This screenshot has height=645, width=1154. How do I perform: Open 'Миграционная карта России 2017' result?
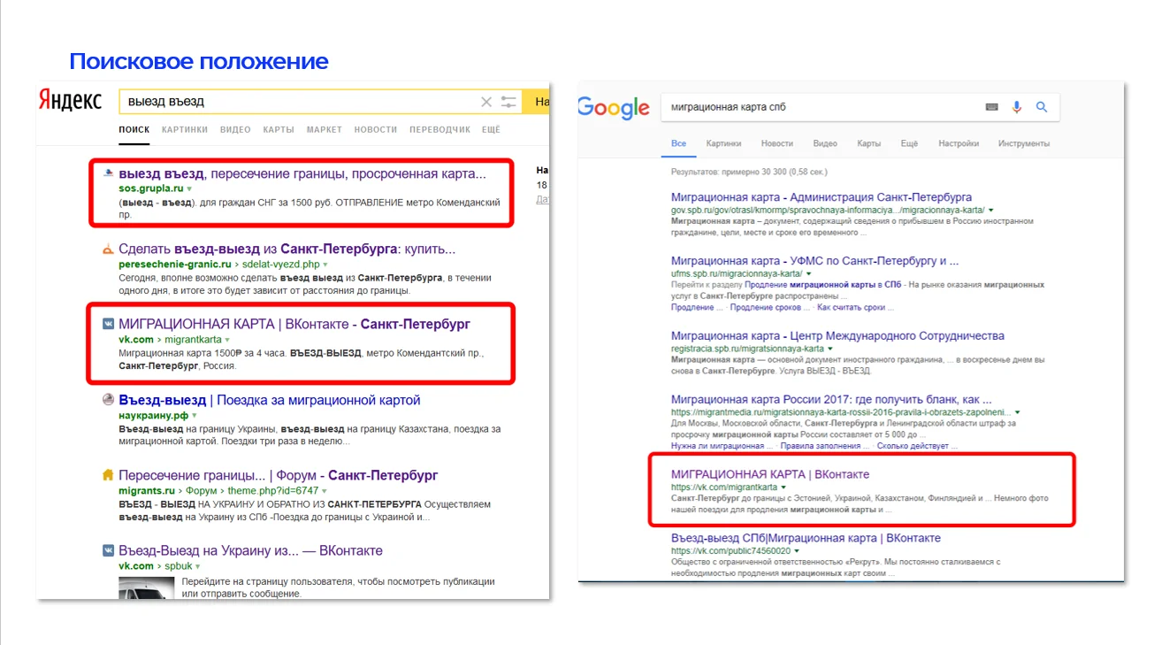point(831,399)
